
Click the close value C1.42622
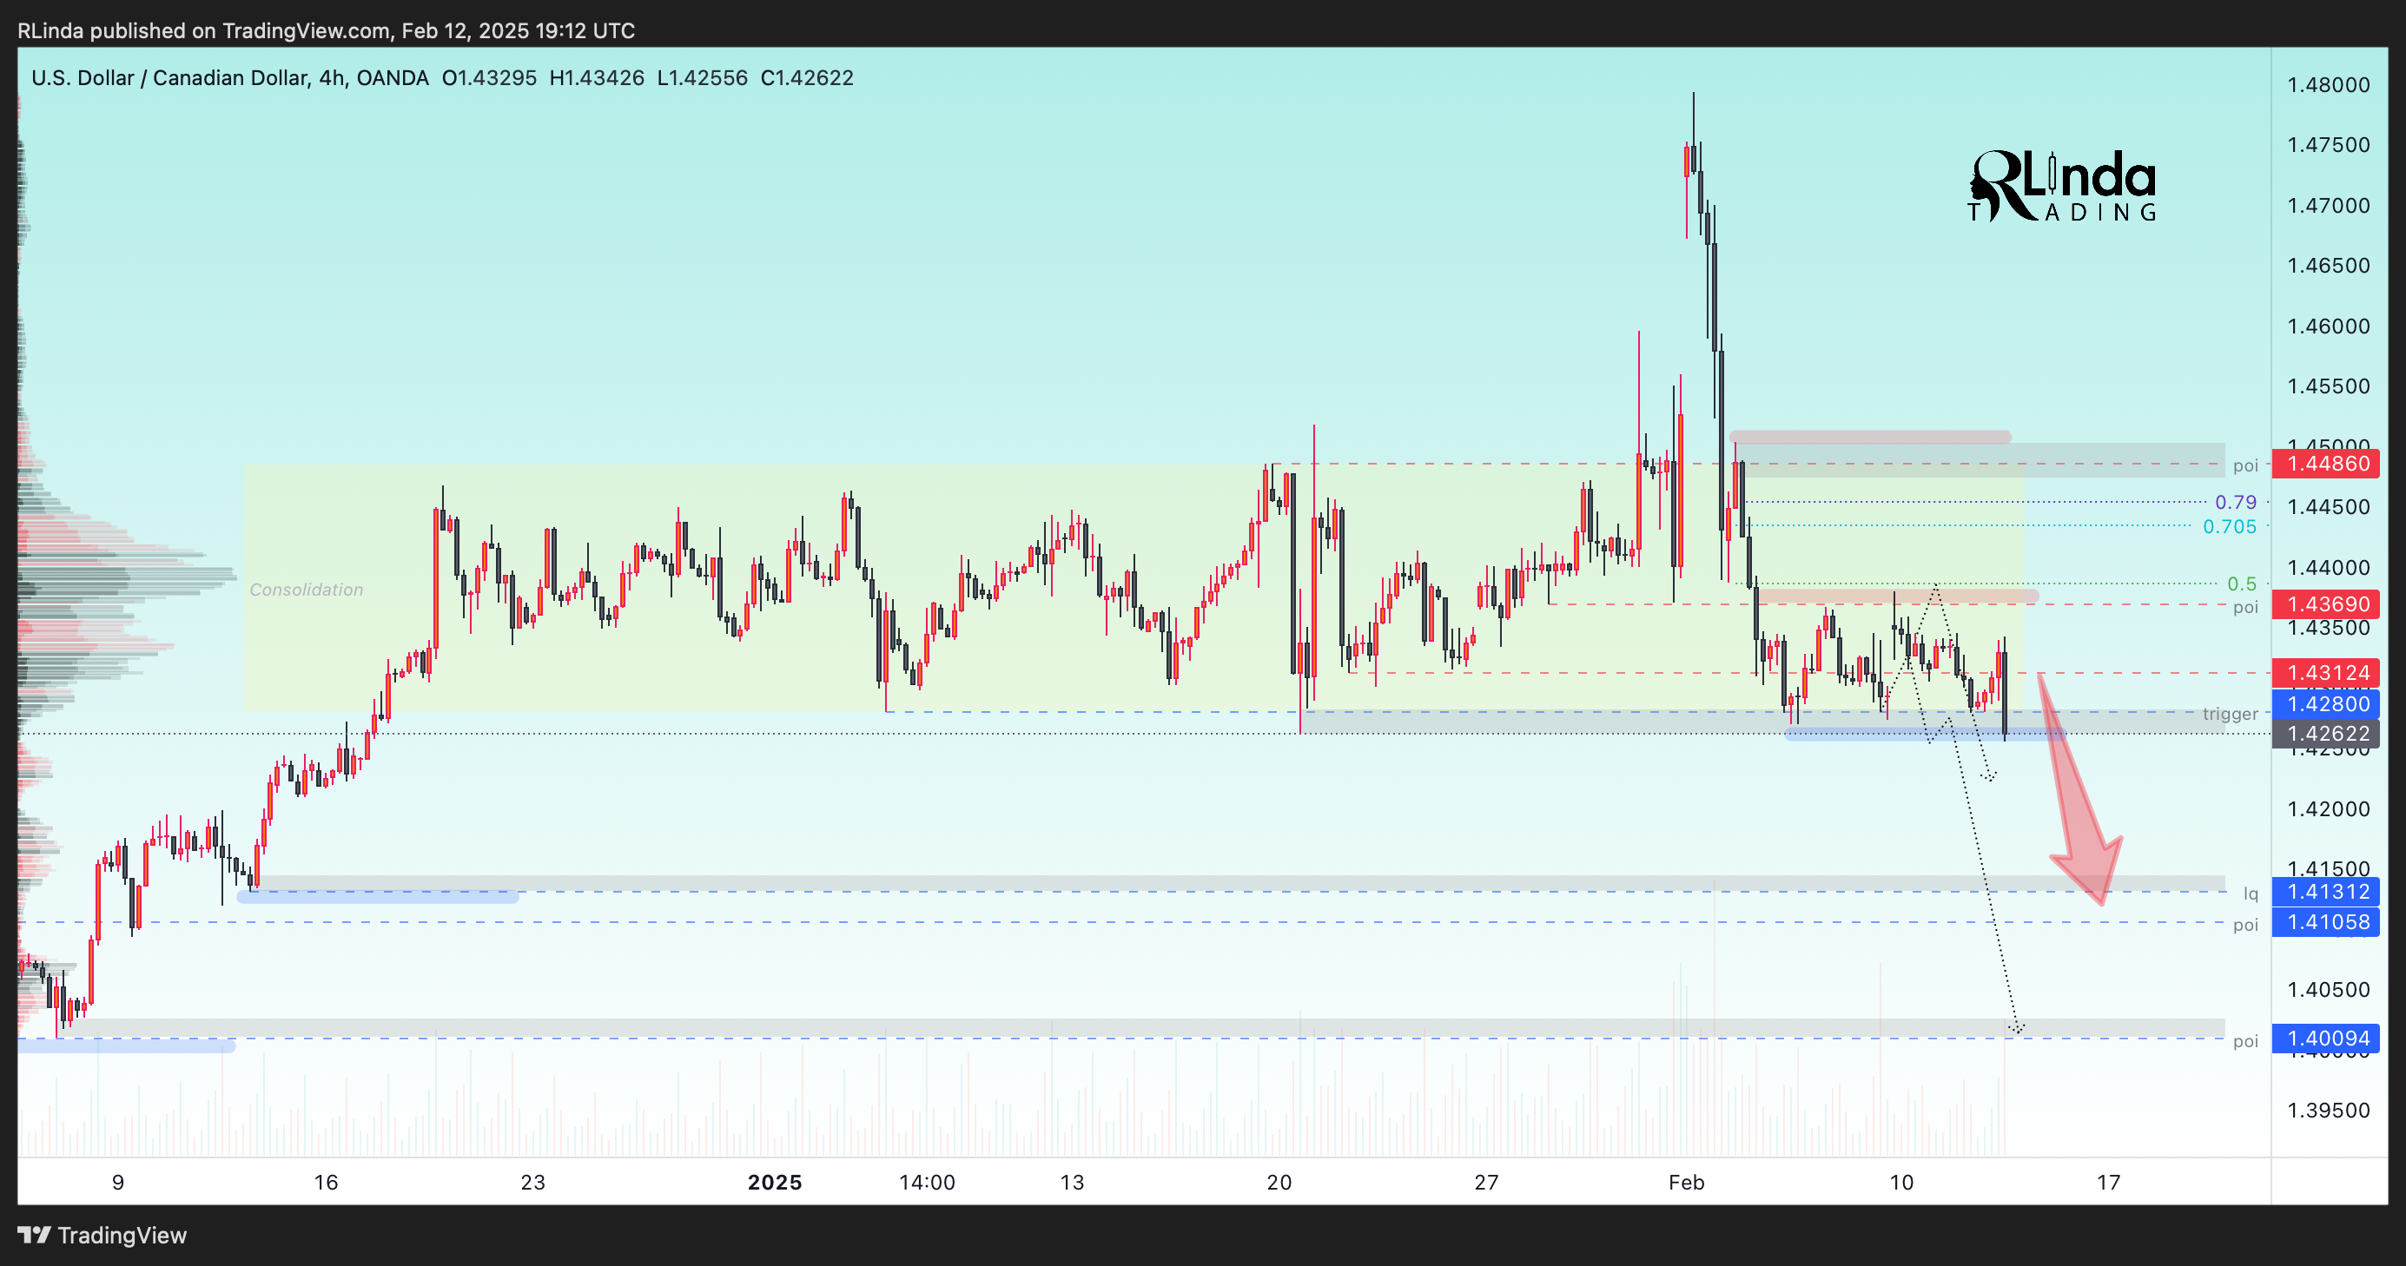(x=807, y=77)
